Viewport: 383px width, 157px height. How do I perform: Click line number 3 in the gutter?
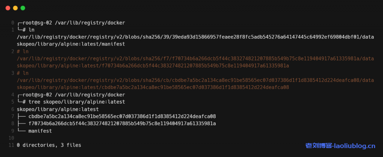(x=13, y=73)
